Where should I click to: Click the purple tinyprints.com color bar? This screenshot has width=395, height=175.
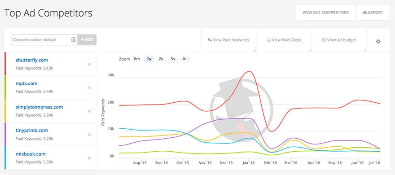5,134
